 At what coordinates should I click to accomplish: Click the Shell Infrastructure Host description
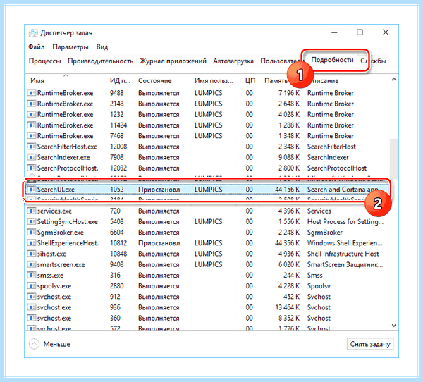(343, 254)
